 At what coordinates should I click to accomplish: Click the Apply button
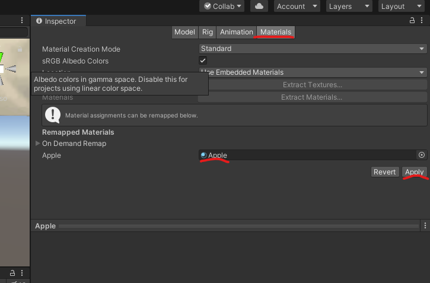click(415, 172)
